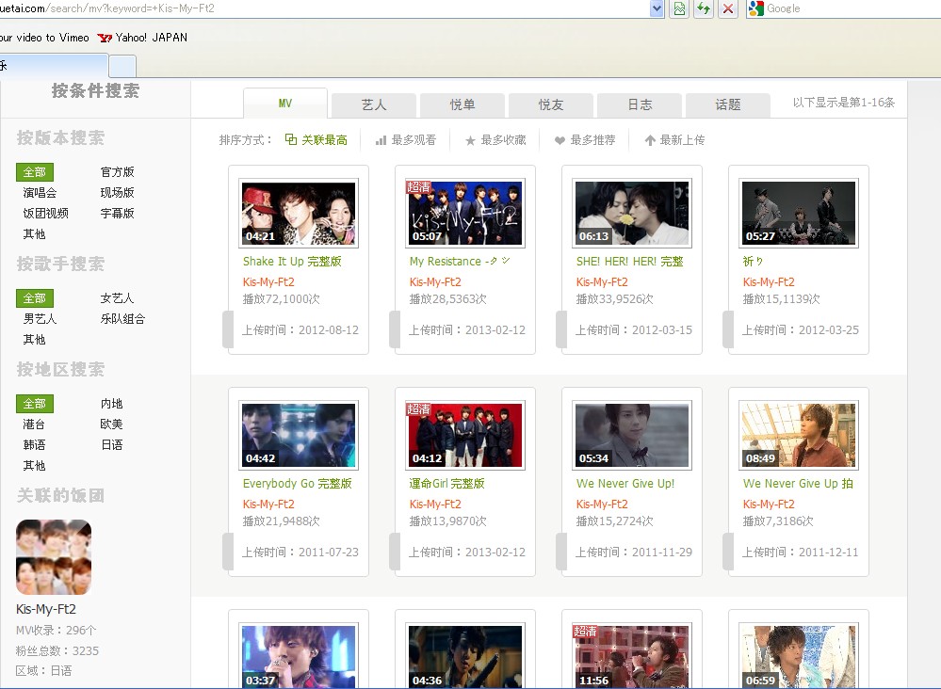This screenshot has width=941, height=689.
Task: Open 運命Girl 完整版 title link
Action: click(x=446, y=483)
